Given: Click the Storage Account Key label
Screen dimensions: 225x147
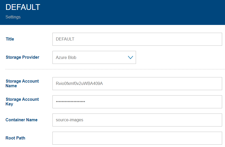Looking at the screenshot, I should pyautogui.click(x=22, y=102).
